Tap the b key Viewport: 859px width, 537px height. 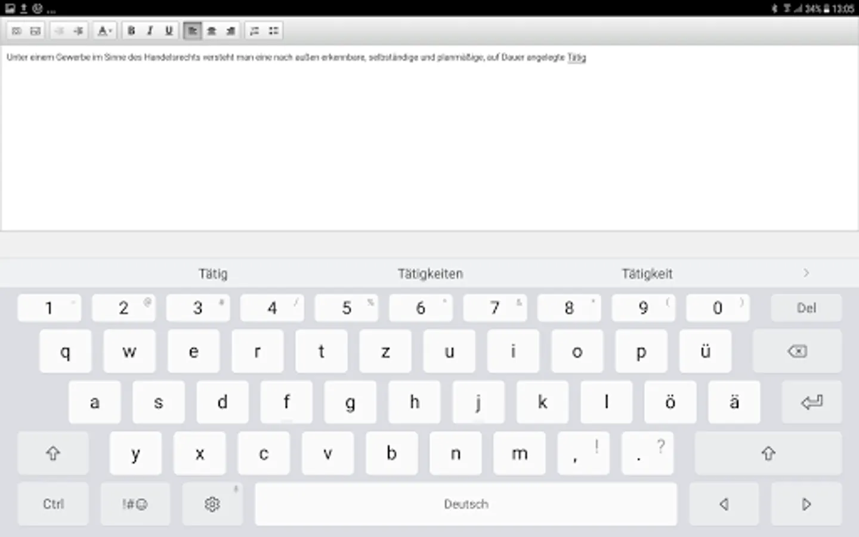click(x=391, y=453)
